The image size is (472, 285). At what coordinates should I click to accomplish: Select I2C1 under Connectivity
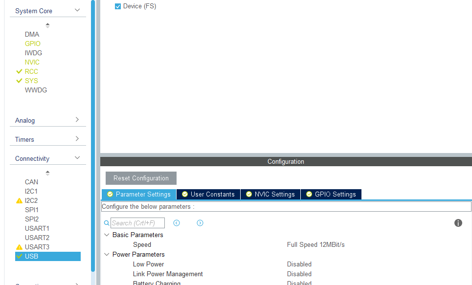point(31,192)
